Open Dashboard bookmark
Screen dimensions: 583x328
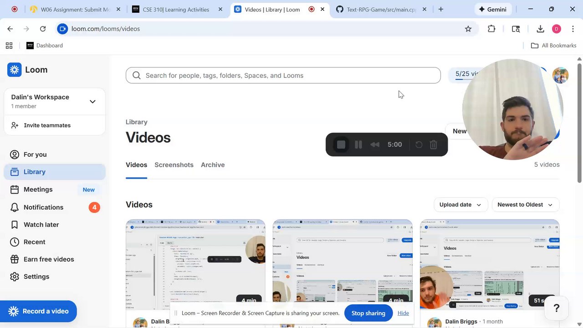45,46
